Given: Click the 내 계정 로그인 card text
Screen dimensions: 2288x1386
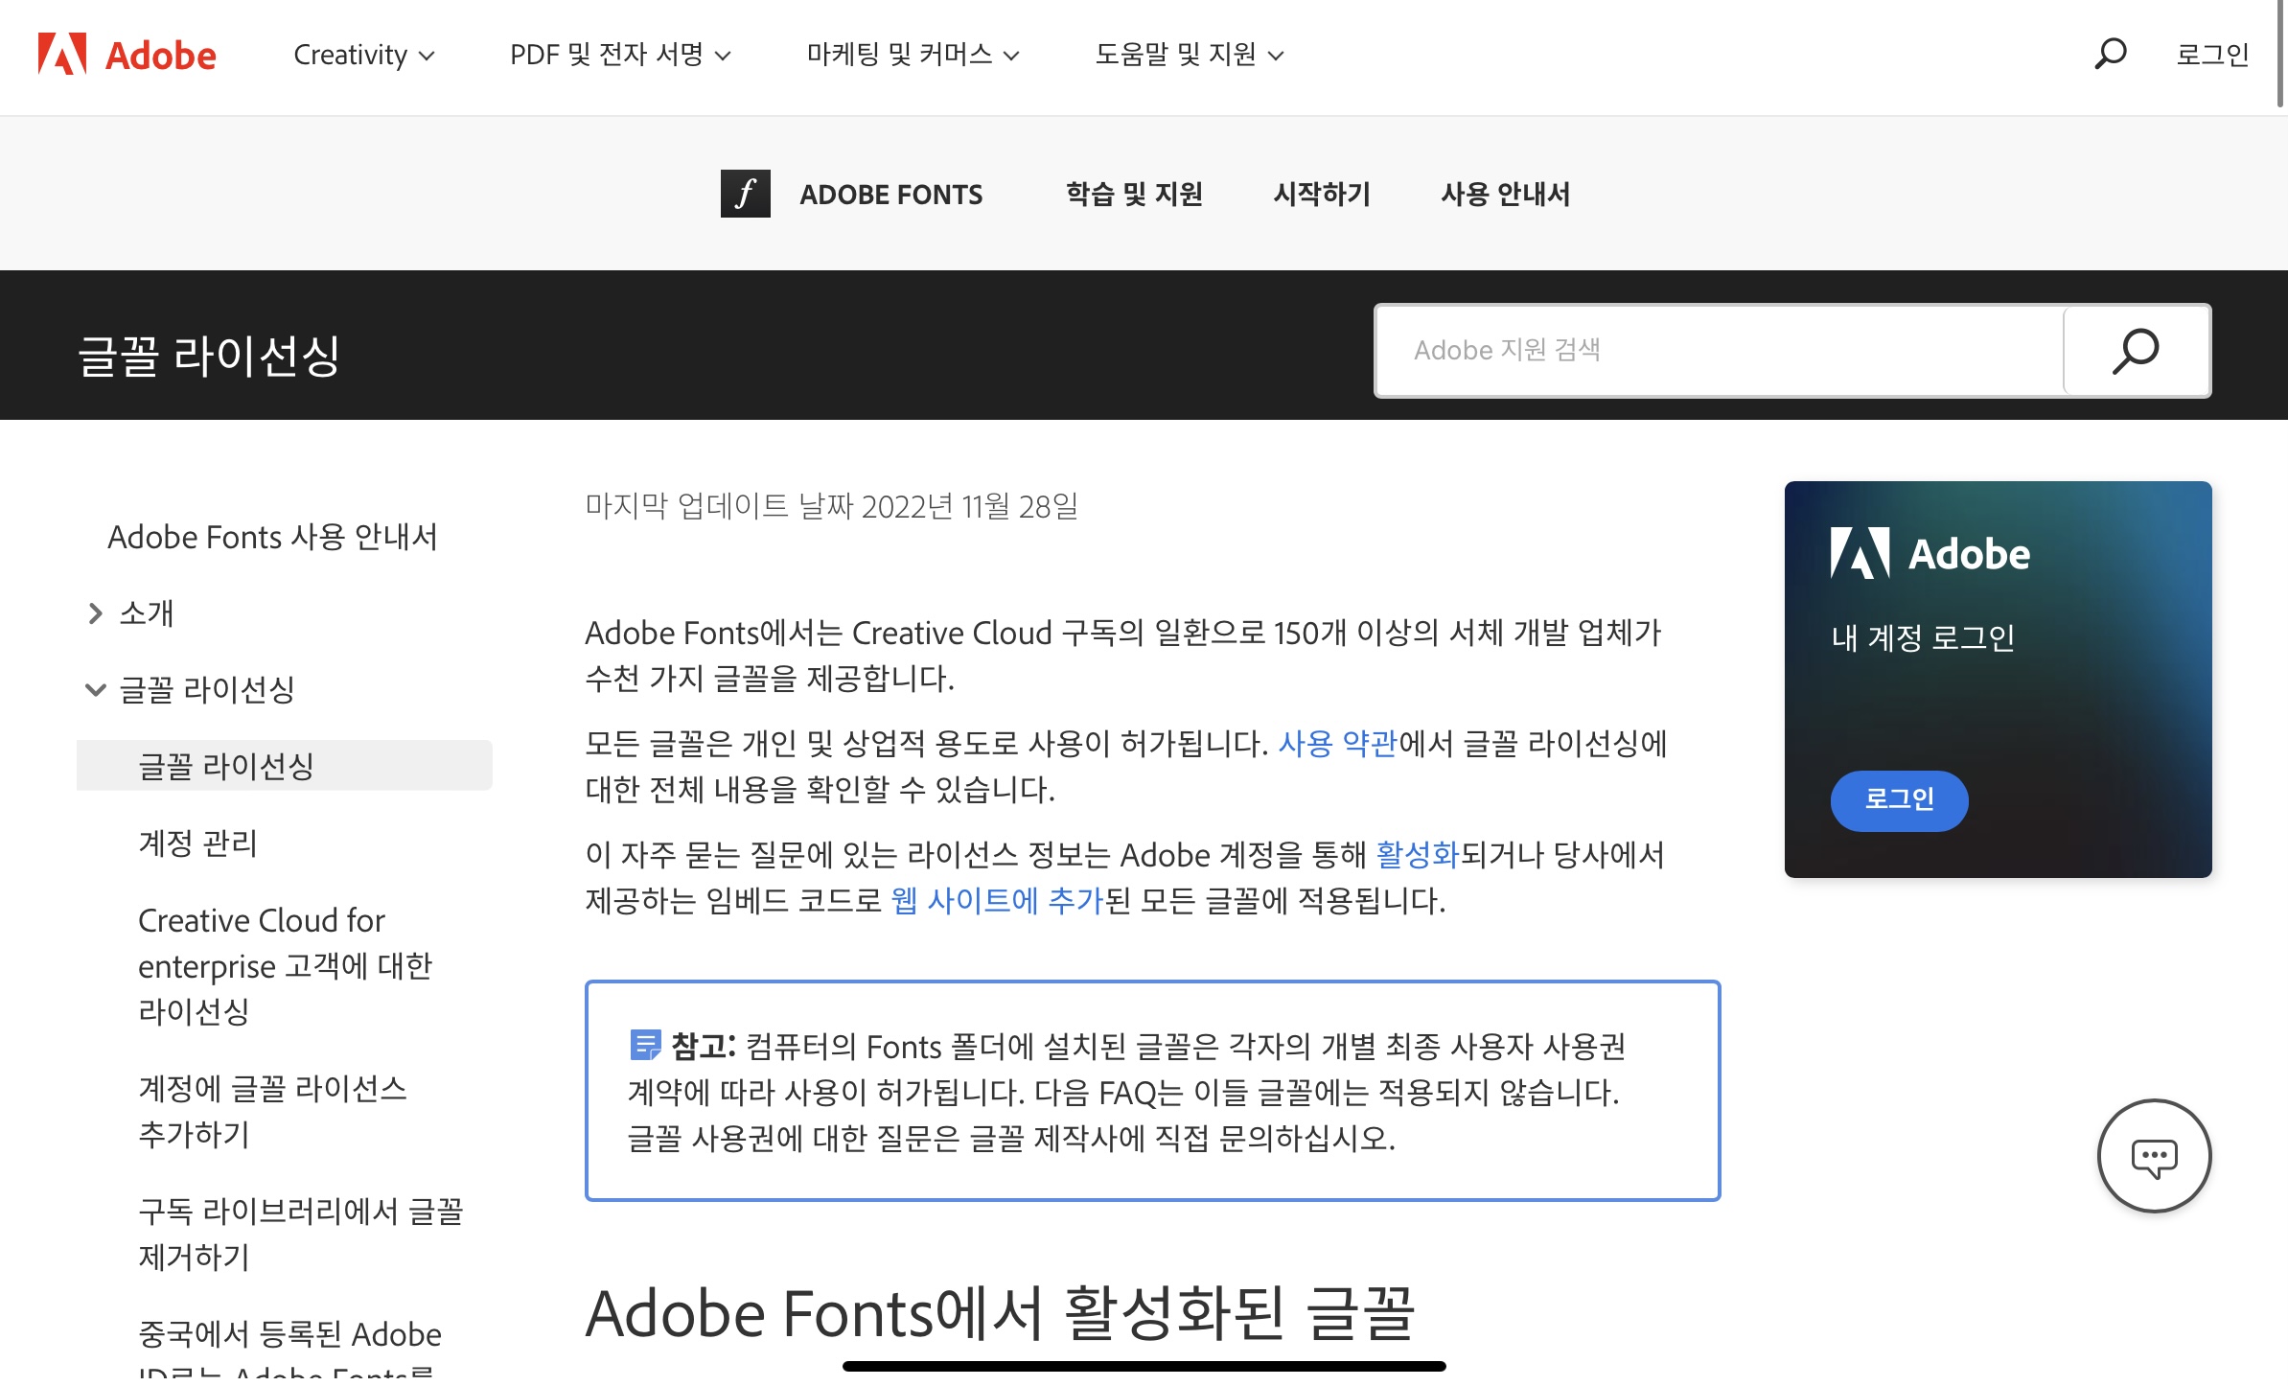Looking at the screenshot, I should (1923, 637).
